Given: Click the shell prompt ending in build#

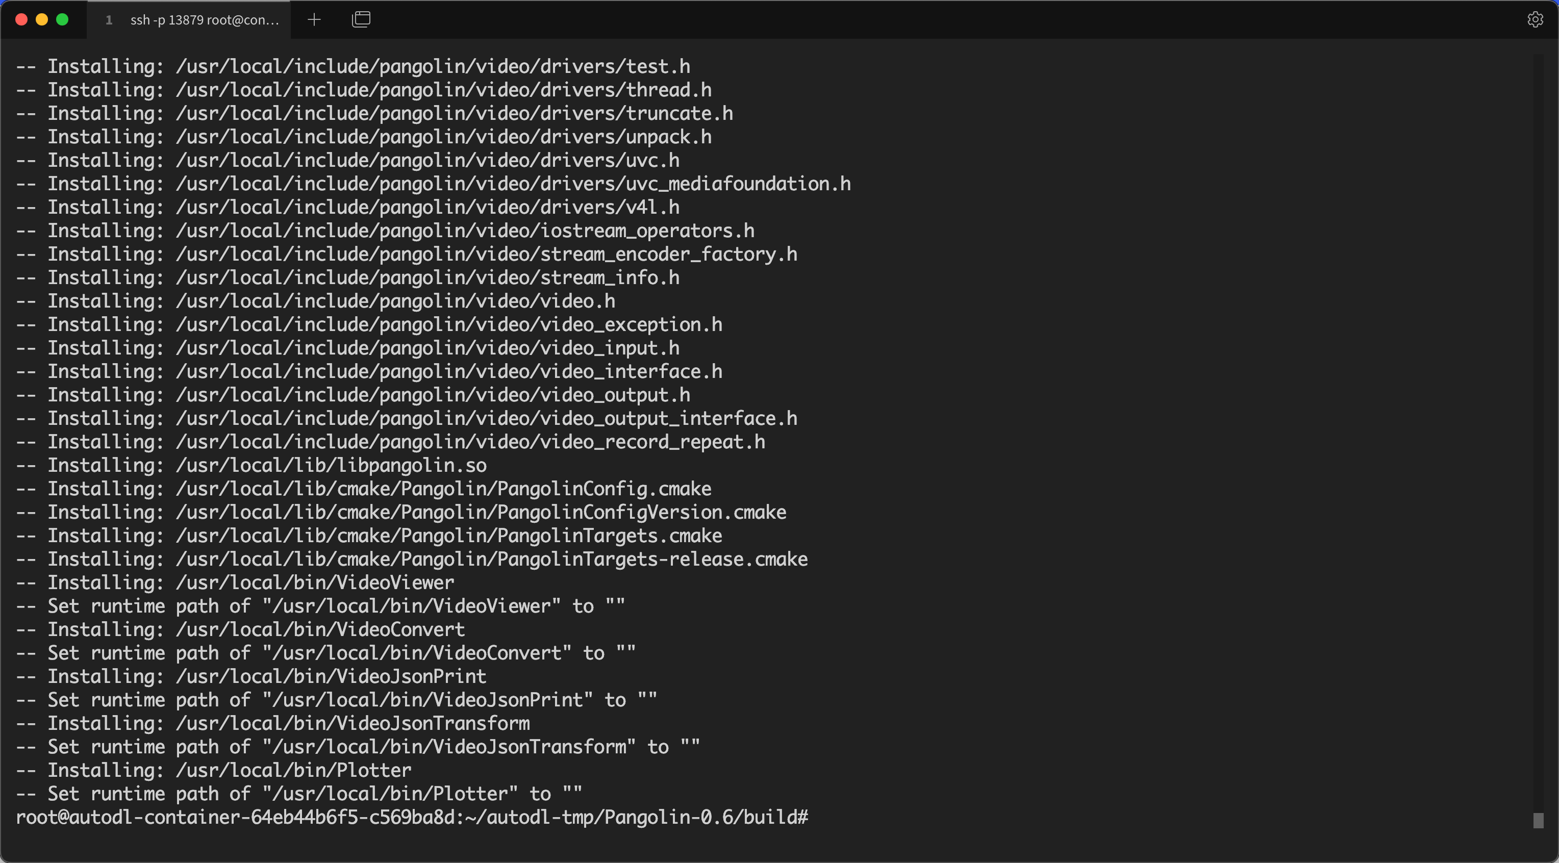Looking at the screenshot, I should (412, 817).
